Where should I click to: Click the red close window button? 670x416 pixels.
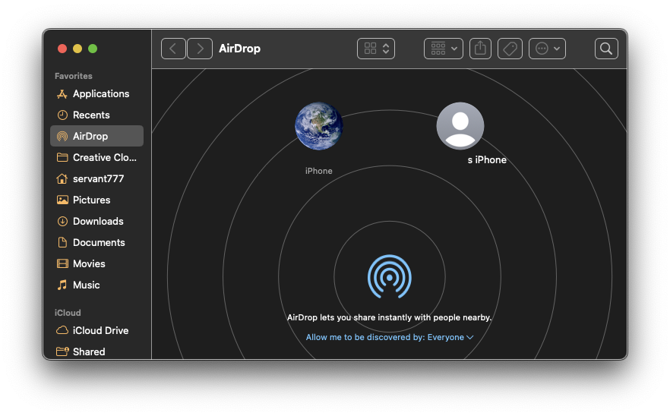pyautogui.click(x=62, y=49)
